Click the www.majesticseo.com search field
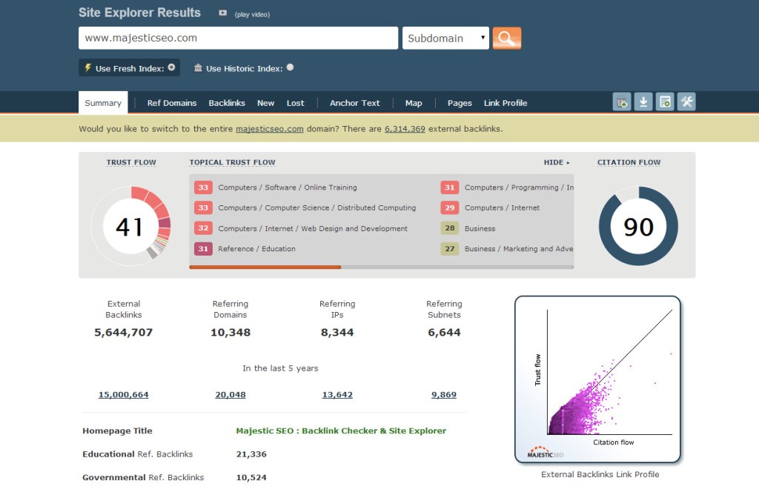The height and width of the screenshot is (495, 759). coord(238,39)
